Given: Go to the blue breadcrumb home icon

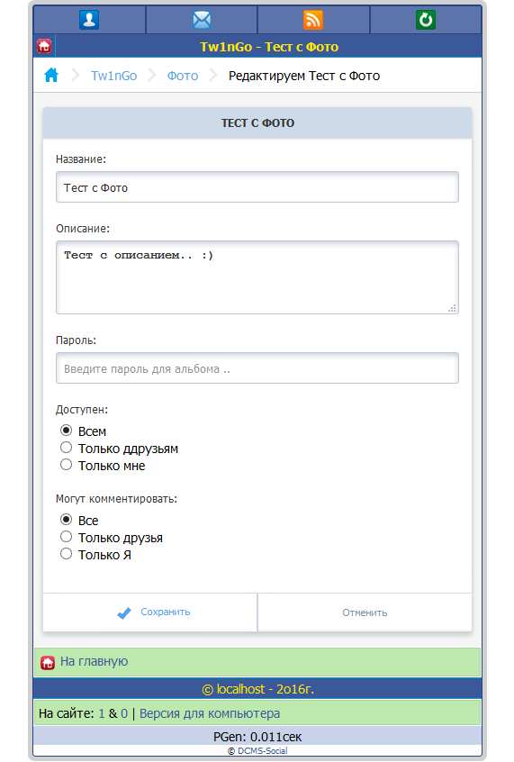Looking at the screenshot, I should pos(51,76).
